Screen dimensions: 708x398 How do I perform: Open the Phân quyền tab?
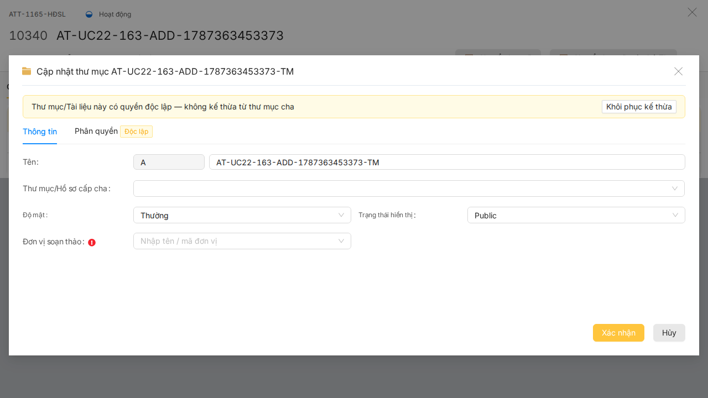(x=96, y=131)
